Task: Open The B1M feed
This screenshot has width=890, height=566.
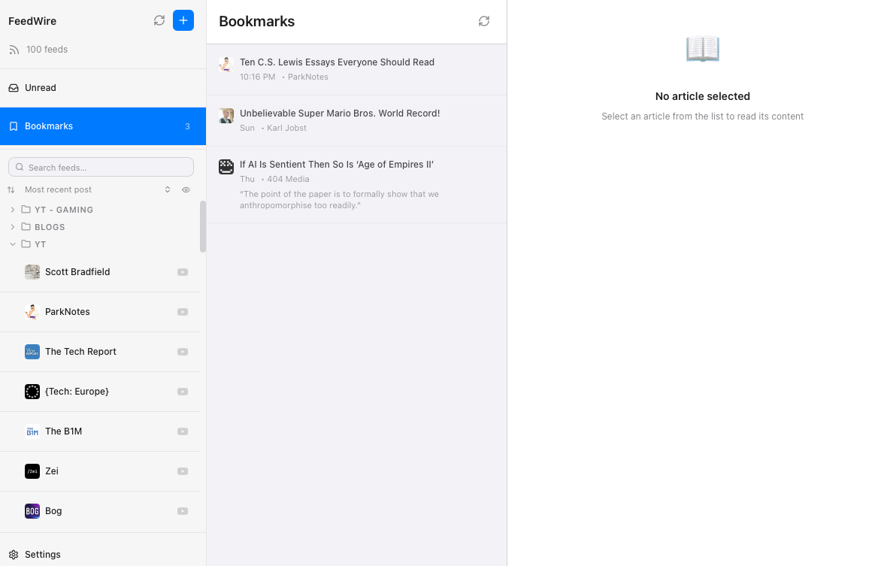Action: [100, 431]
